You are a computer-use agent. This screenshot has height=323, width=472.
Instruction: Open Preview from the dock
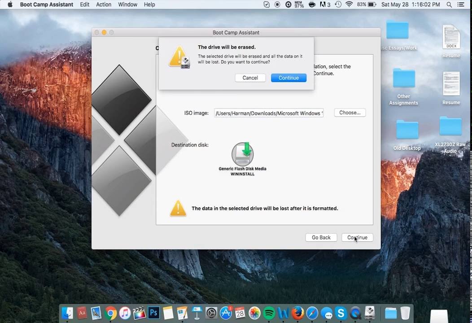pos(96,313)
